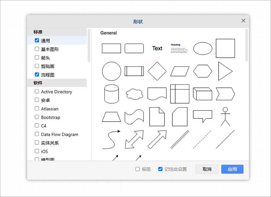The image size is (271, 197).
Task: Select the Rectangle shape
Action: [x=111, y=48]
